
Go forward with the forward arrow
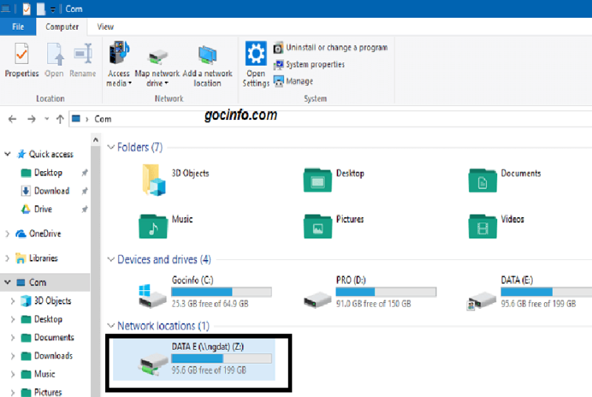click(32, 119)
